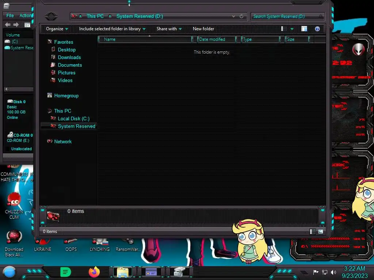Click the Desktop folder icon in sidebar
Image resolution: width=374 pixels, height=280 pixels.
[53, 49]
